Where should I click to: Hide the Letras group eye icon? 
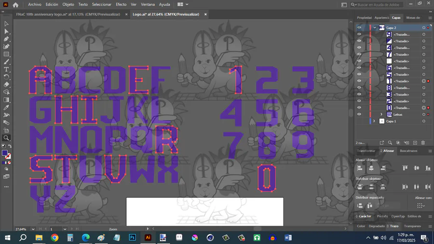click(359, 114)
